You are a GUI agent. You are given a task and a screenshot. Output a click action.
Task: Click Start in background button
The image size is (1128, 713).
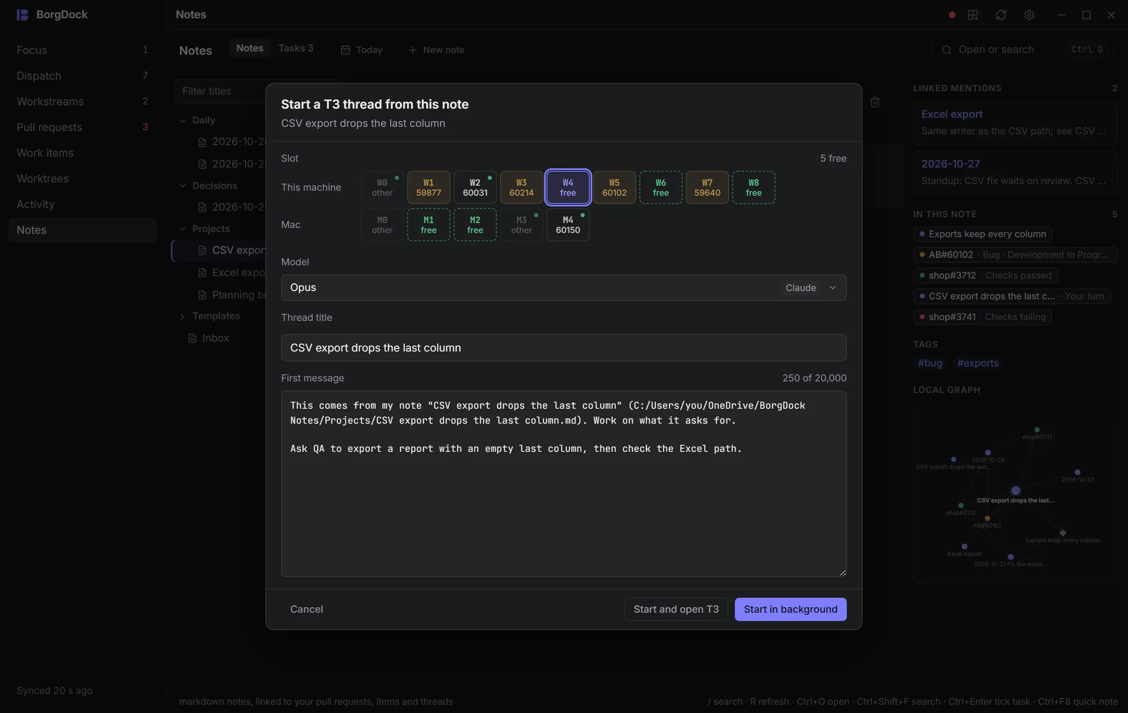click(x=790, y=609)
